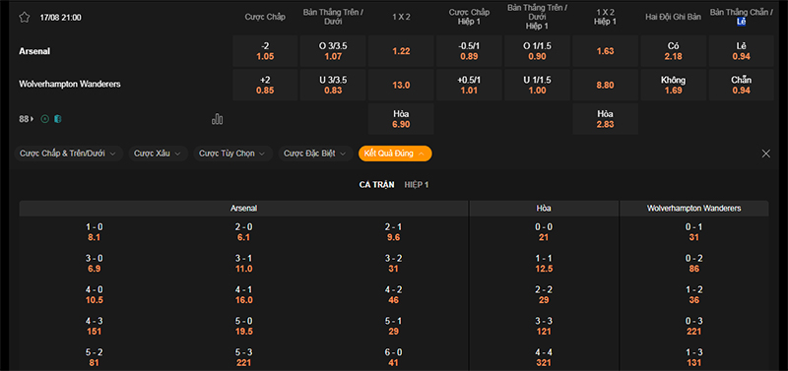Open the Cược Tùy Chọn dropdown
This screenshot has height=371, width=788.
pos(233,154)
